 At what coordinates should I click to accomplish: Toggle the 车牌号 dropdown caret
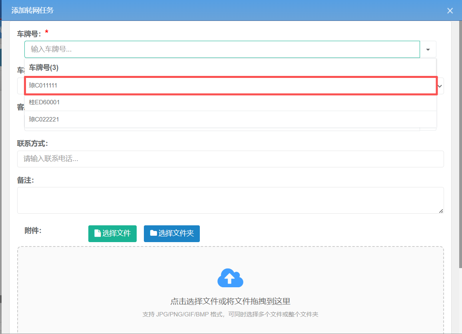coord(428,50)
